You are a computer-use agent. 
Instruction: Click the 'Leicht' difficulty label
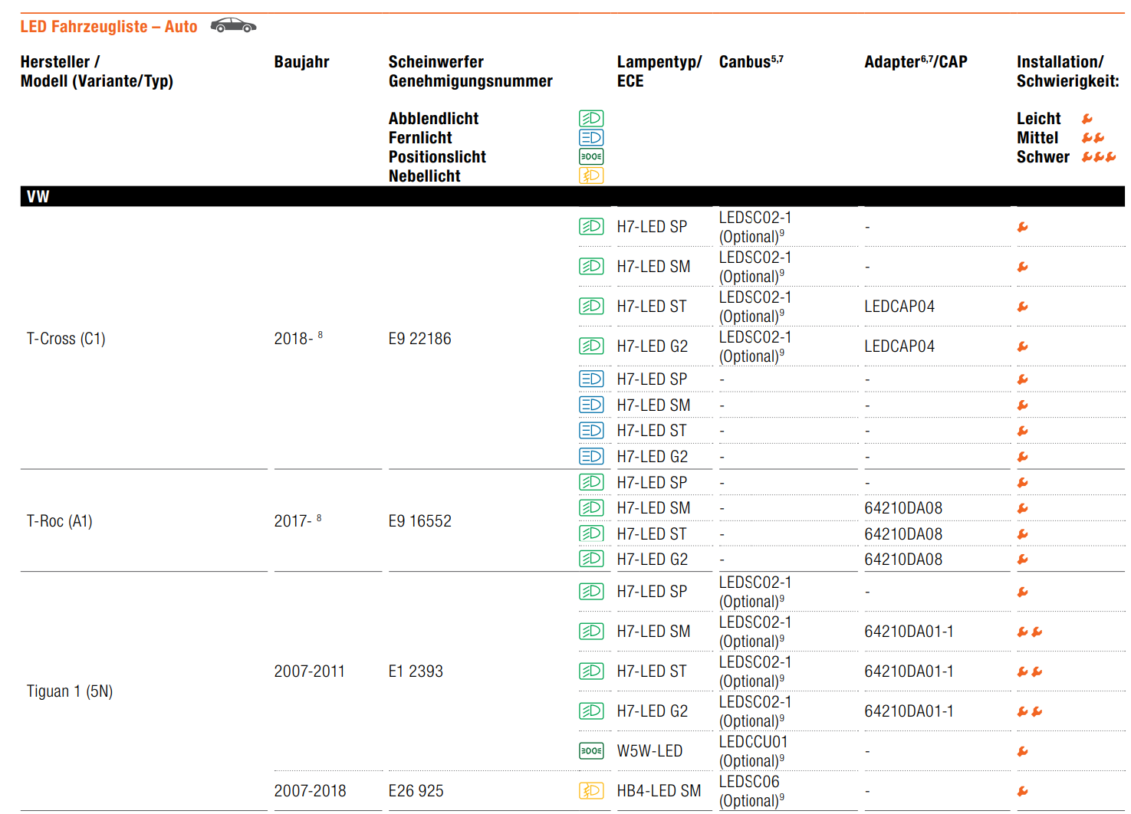pos(1039,119)
